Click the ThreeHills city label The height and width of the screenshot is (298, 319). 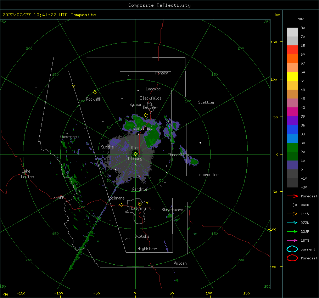point(178,155)
